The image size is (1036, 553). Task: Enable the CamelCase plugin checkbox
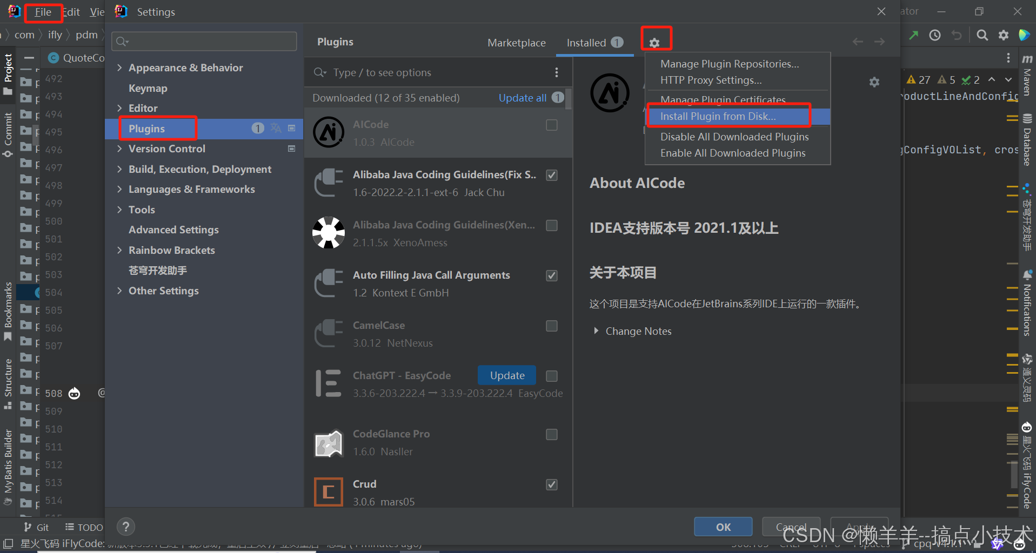pyautogui.click(x=552, y=326)
